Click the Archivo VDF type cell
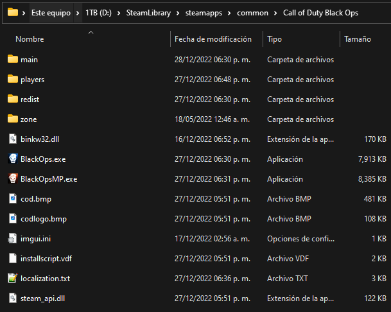 tap(288, 259)
